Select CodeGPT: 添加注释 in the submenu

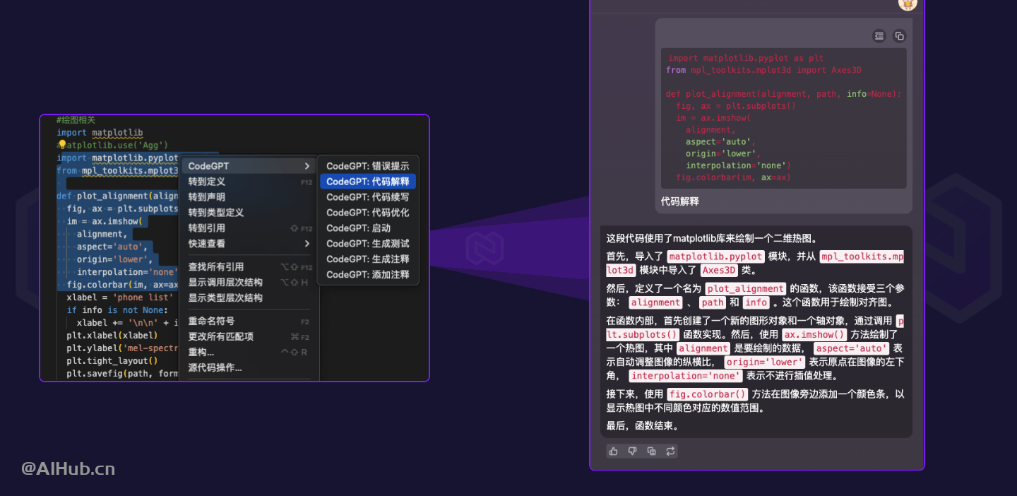[x=368, y=275]
